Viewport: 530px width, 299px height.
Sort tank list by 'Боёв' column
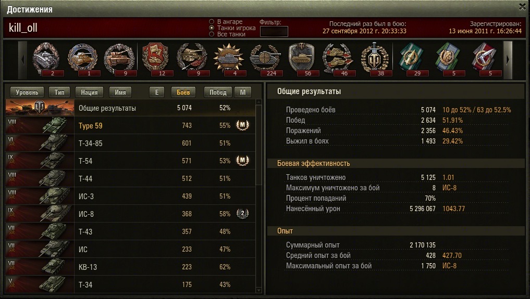(x=183, y=92)
